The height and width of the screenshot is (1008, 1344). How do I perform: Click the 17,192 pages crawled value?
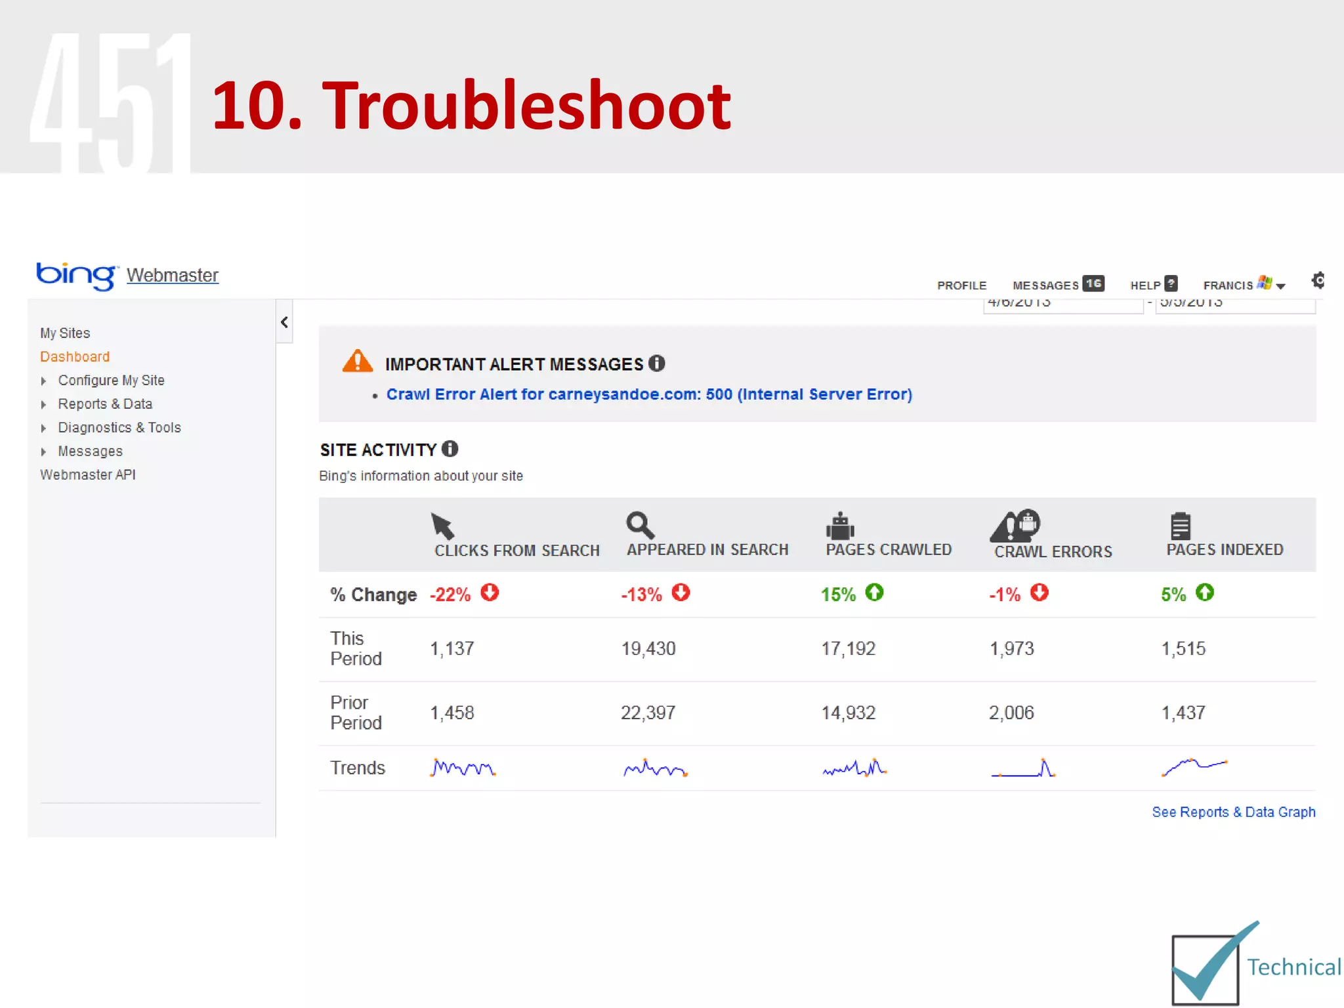coord(849,649)
